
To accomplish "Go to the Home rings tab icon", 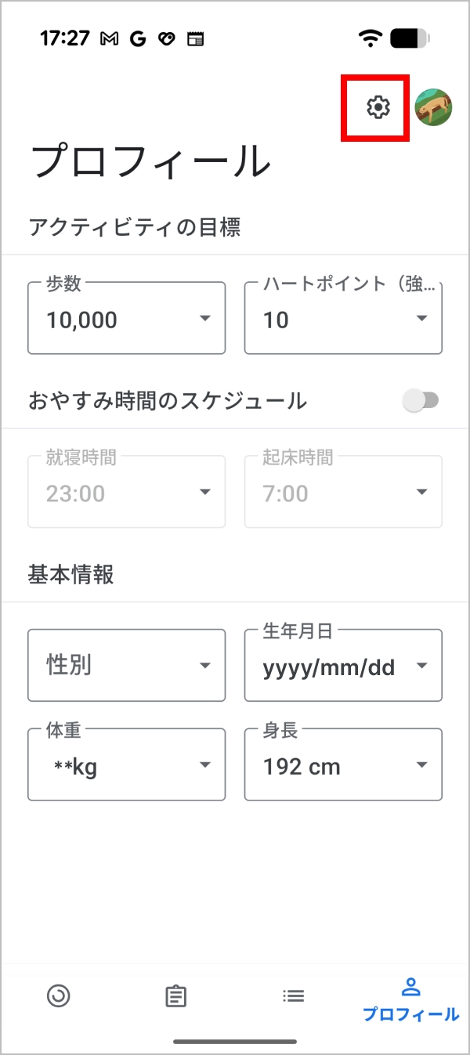I will pyautogui.click(x=59, y=995).
